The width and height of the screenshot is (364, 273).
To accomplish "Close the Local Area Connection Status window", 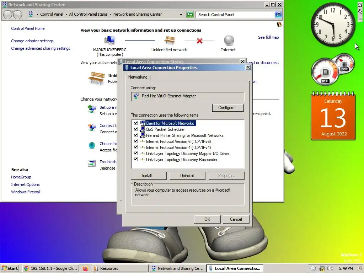I will pyautogui.click(x=242, y=61).
